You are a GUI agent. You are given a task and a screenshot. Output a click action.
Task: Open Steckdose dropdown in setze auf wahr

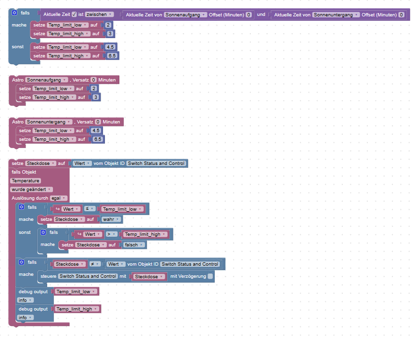click(69, 219)
